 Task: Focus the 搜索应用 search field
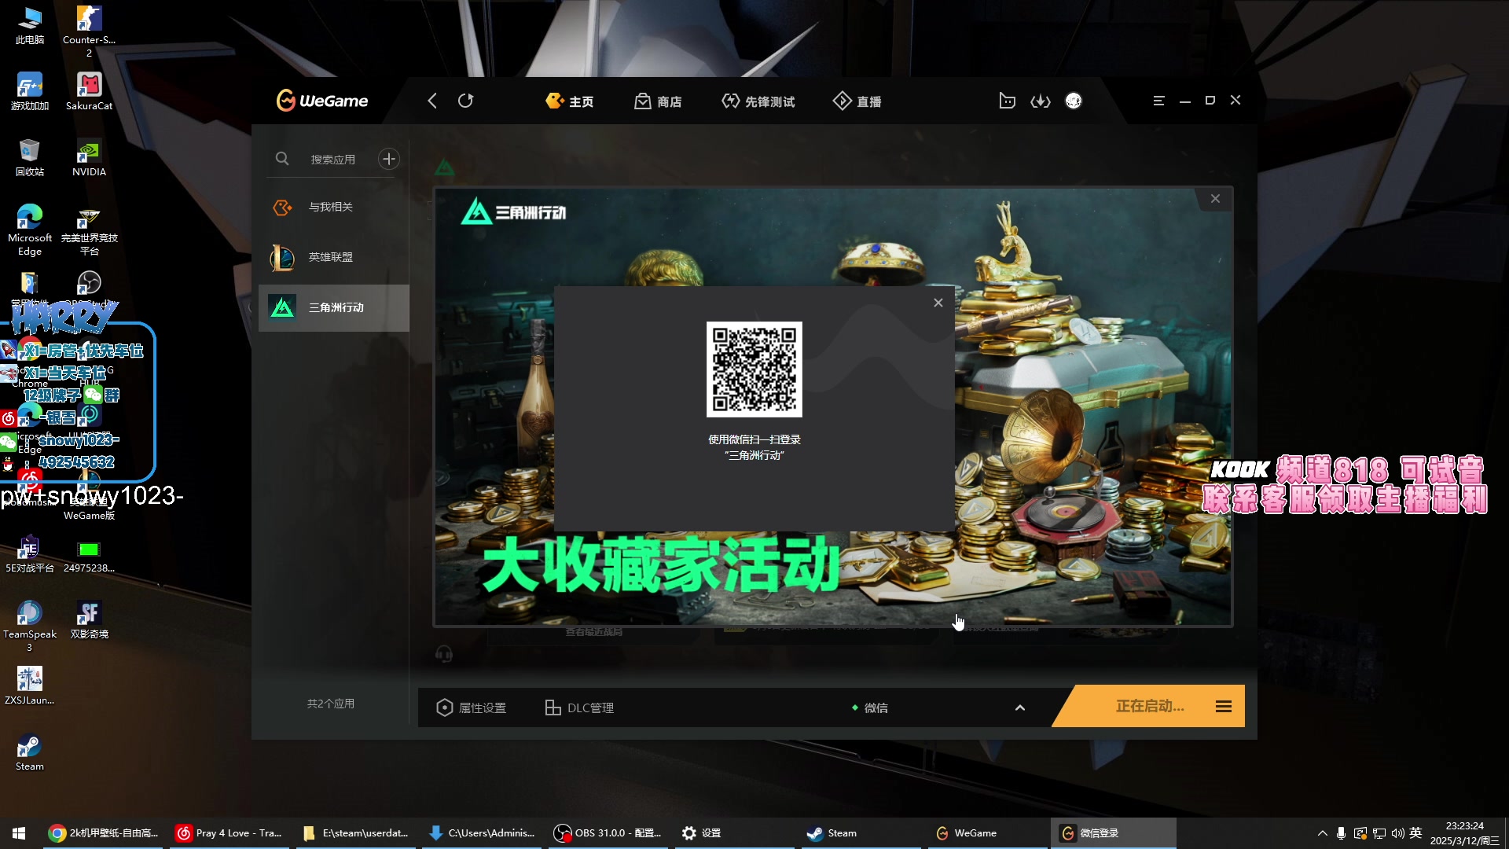333,160
